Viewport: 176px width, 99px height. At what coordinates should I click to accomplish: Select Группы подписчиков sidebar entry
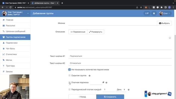(15, 37)
